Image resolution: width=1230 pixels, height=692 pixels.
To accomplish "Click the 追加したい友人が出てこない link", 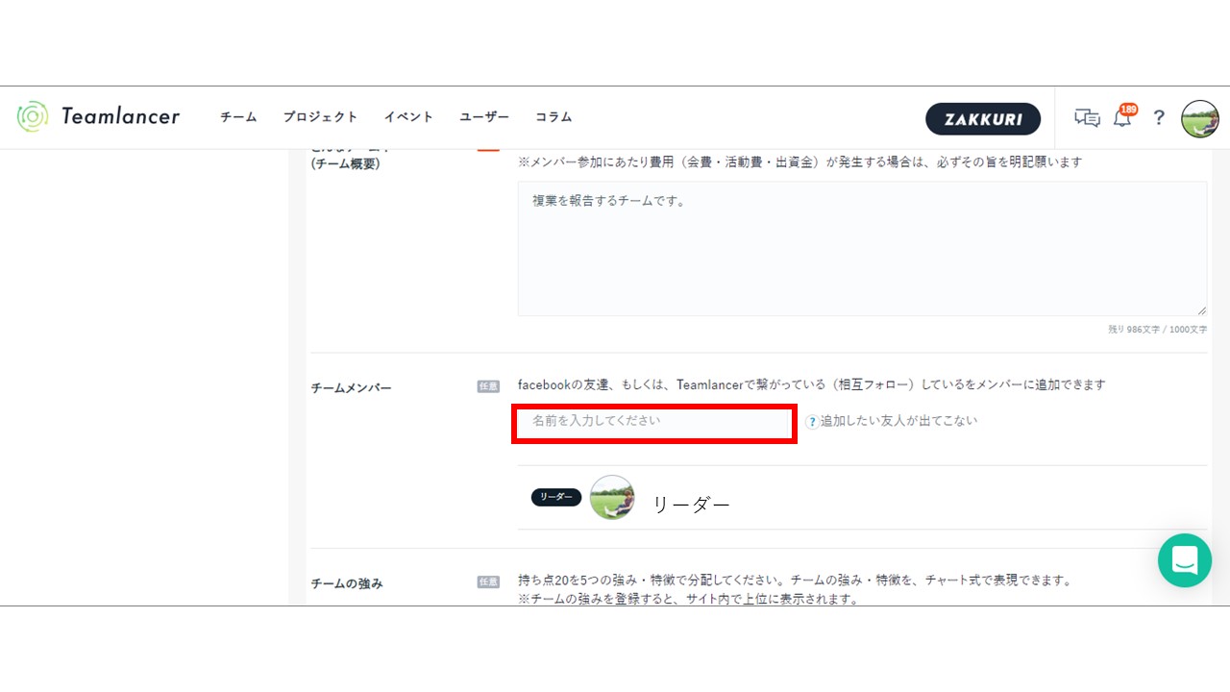I will coord(898,421).
